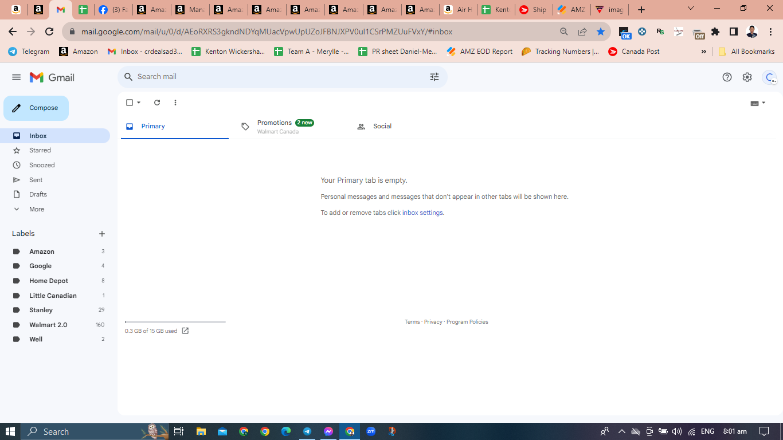
Task: Open the Google account avatar menu
Action: click(x=769, y=77)
